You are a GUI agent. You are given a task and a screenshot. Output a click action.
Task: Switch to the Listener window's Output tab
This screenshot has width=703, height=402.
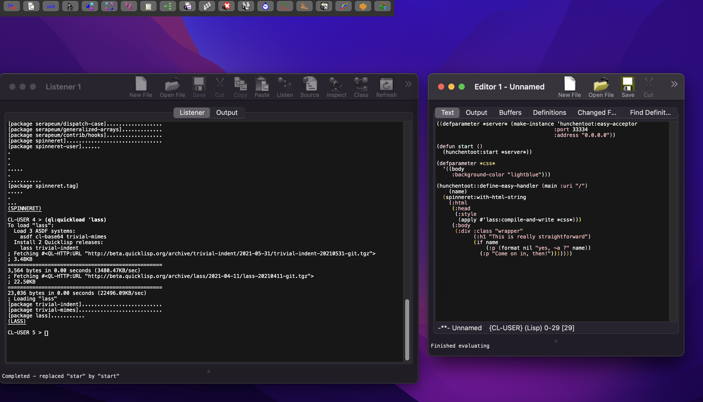tap(227, 113)
